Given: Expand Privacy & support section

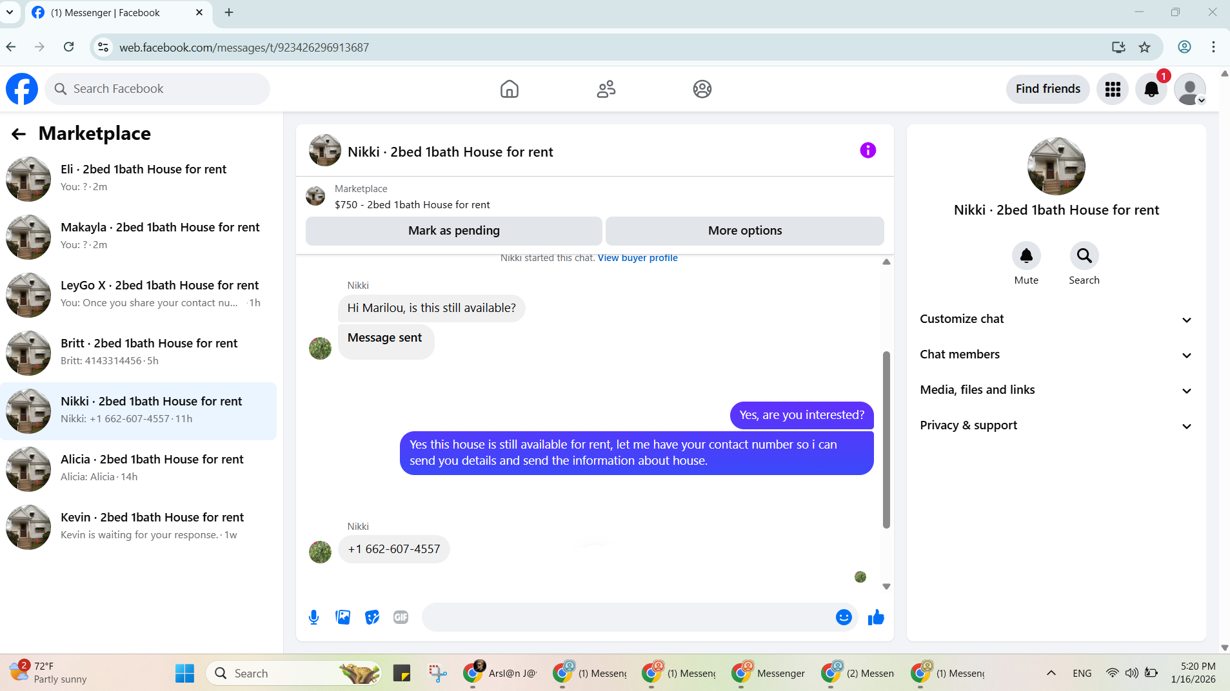Looking at the screenshot, I should point(1056,426).
